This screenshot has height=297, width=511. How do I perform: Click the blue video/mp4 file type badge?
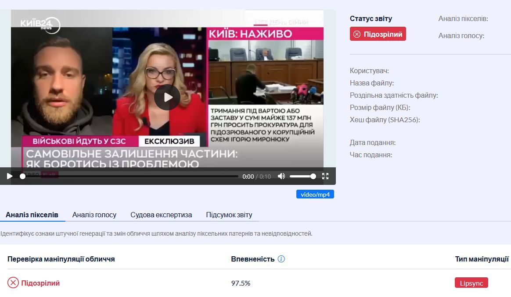[315, 194]
